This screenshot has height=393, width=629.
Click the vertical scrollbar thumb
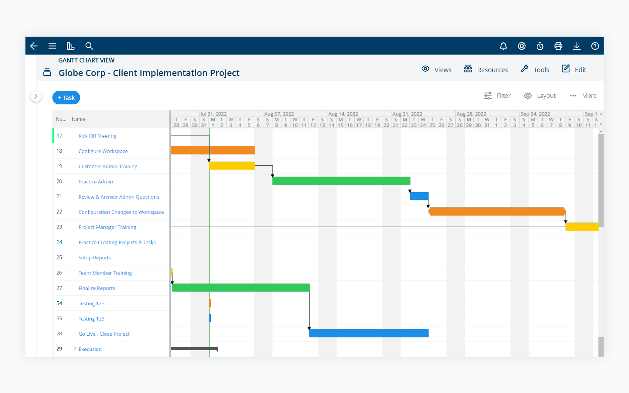(x=601, y=180)
